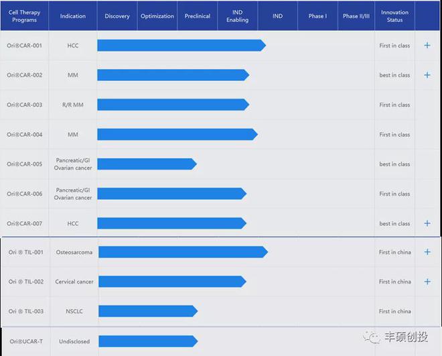
Task: Click the CAR-004 progress bar
Action: (177, 135)
